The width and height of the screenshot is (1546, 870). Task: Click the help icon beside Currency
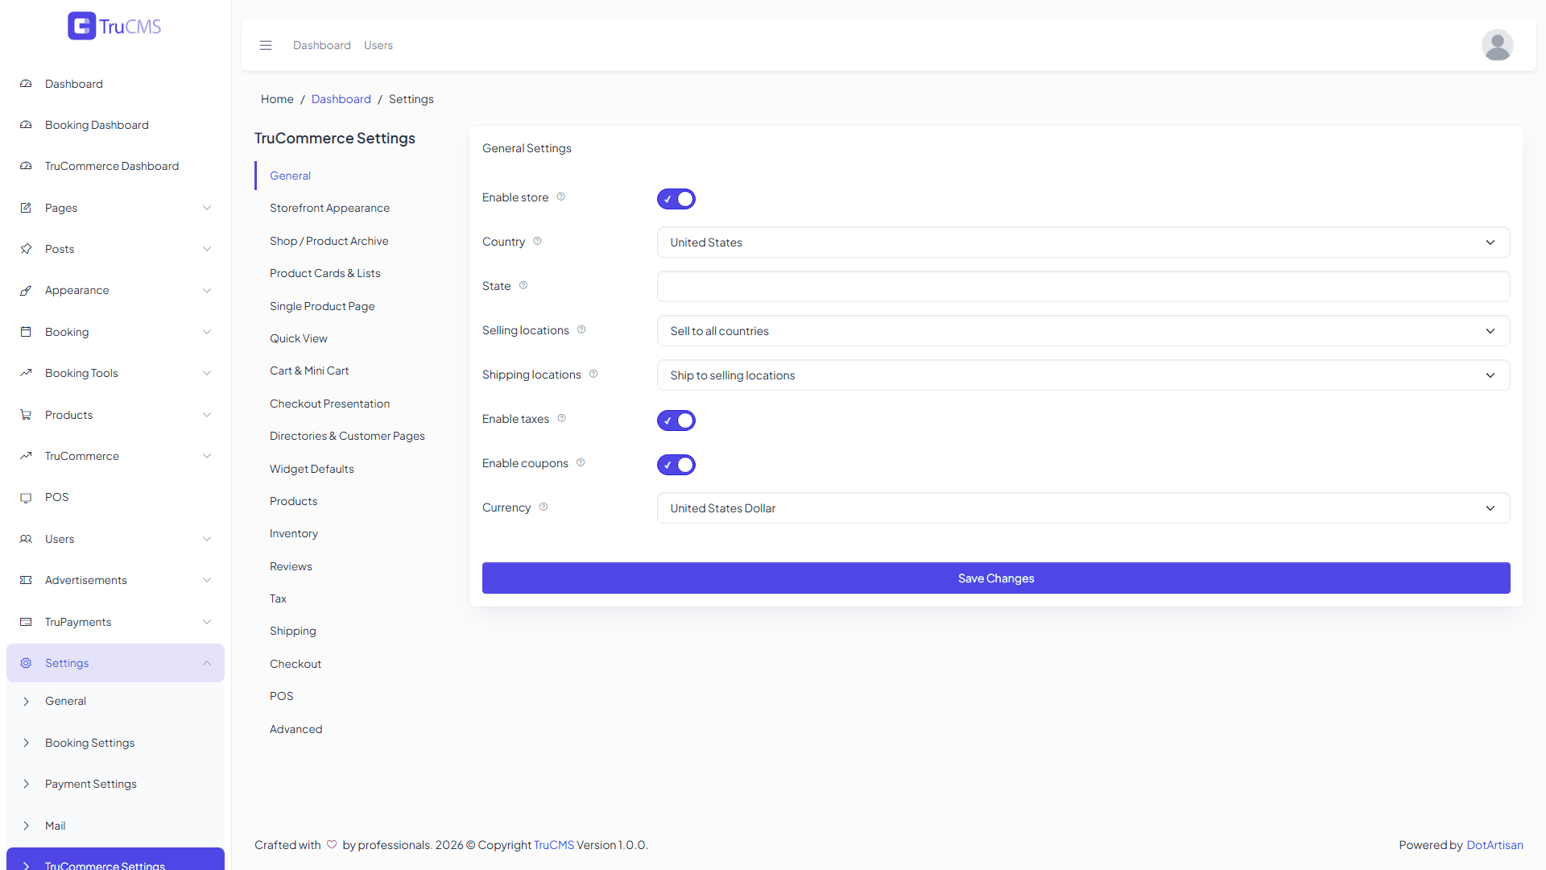pyautogui.click(x=544, y=507)
